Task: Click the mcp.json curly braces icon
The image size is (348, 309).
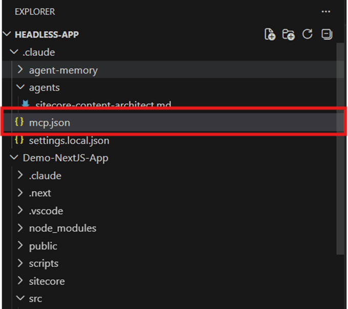Action: [19, 123]
